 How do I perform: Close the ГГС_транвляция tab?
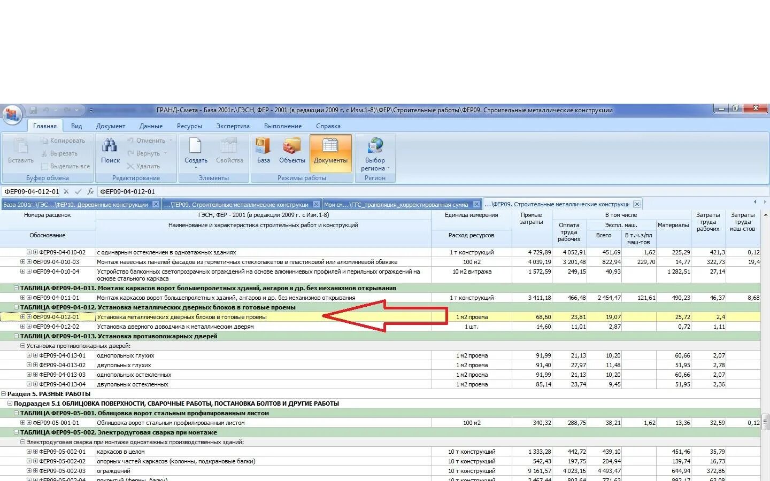click(x=476, y=204)
